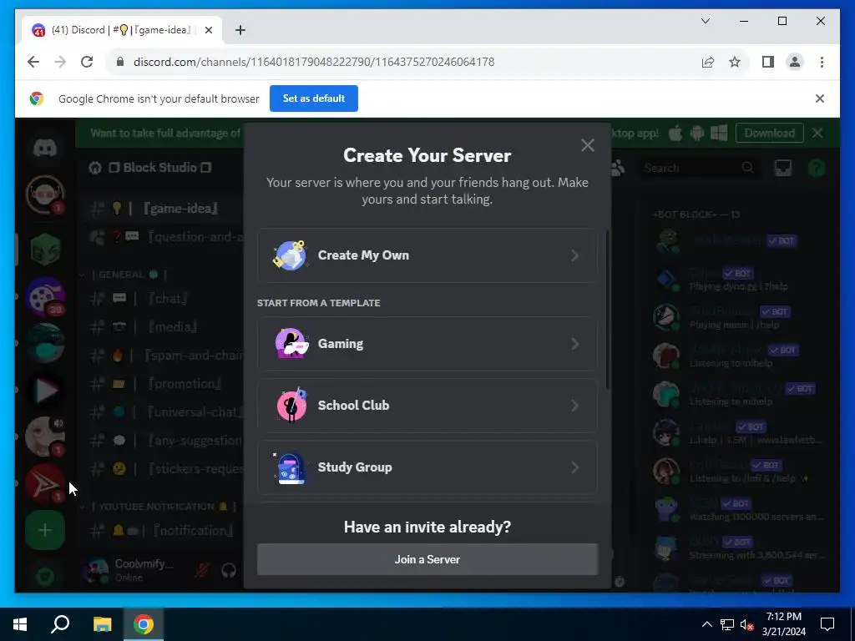Open Chrome profile avatar menu
The image size is (855, 641).
point(795,62)
